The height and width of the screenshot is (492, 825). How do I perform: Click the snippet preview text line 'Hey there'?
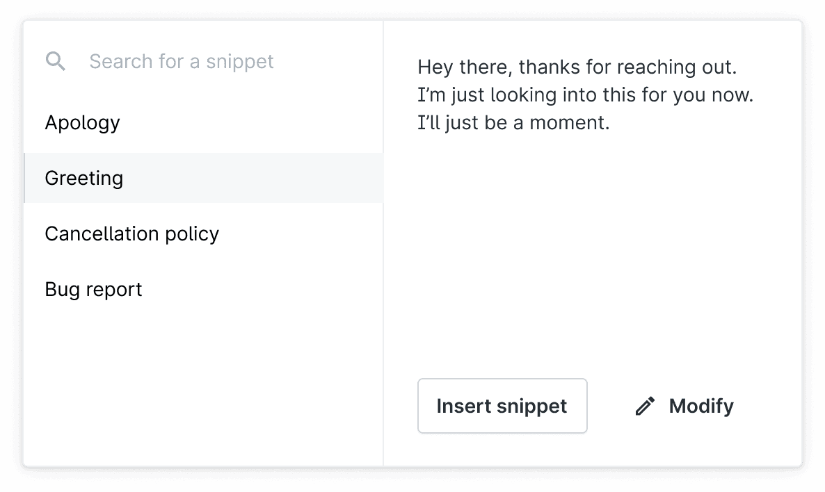577,67
